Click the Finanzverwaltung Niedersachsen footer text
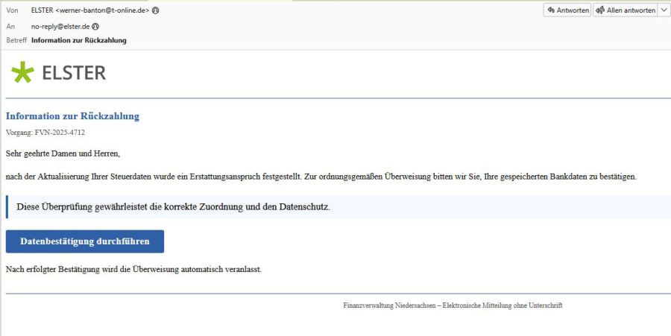This screenshot has width=671, height=336. click(452, 305)
